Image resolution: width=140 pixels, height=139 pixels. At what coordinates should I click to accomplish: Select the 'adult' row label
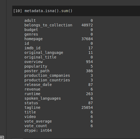tap(30, 20)
